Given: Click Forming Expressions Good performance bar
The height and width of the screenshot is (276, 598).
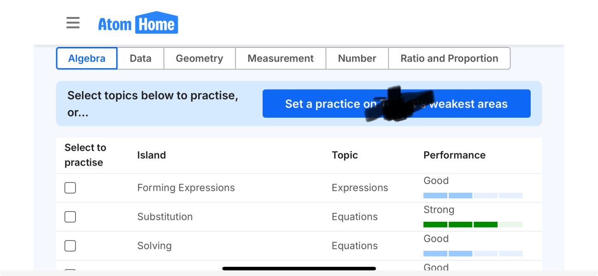Looking at the screenshot, I should [473, 195].
